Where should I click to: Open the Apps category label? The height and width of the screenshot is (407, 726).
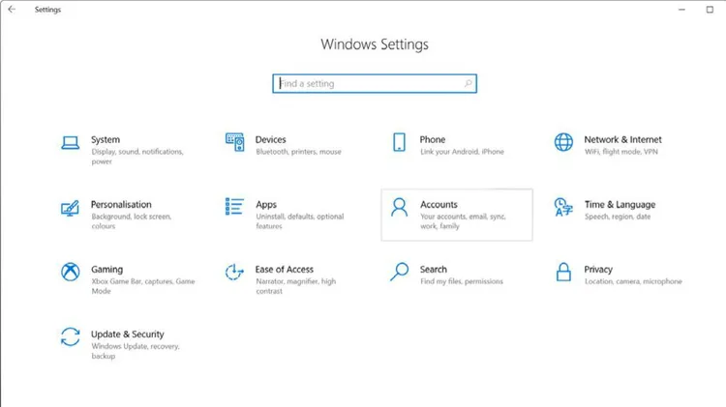266,204
